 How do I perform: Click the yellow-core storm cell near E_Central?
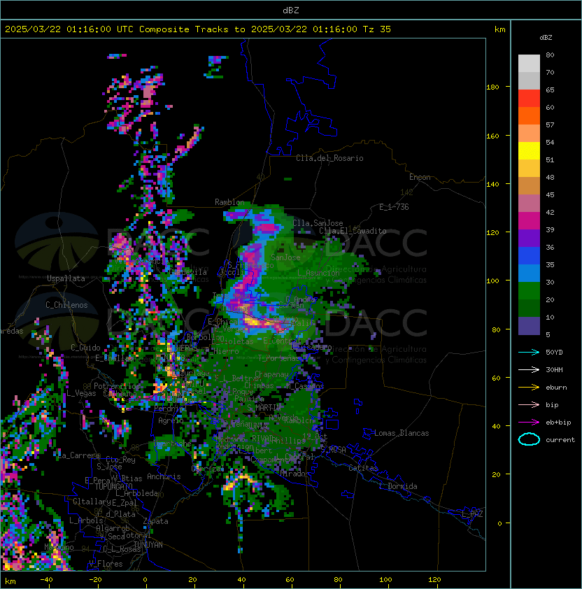click(260, 322)
